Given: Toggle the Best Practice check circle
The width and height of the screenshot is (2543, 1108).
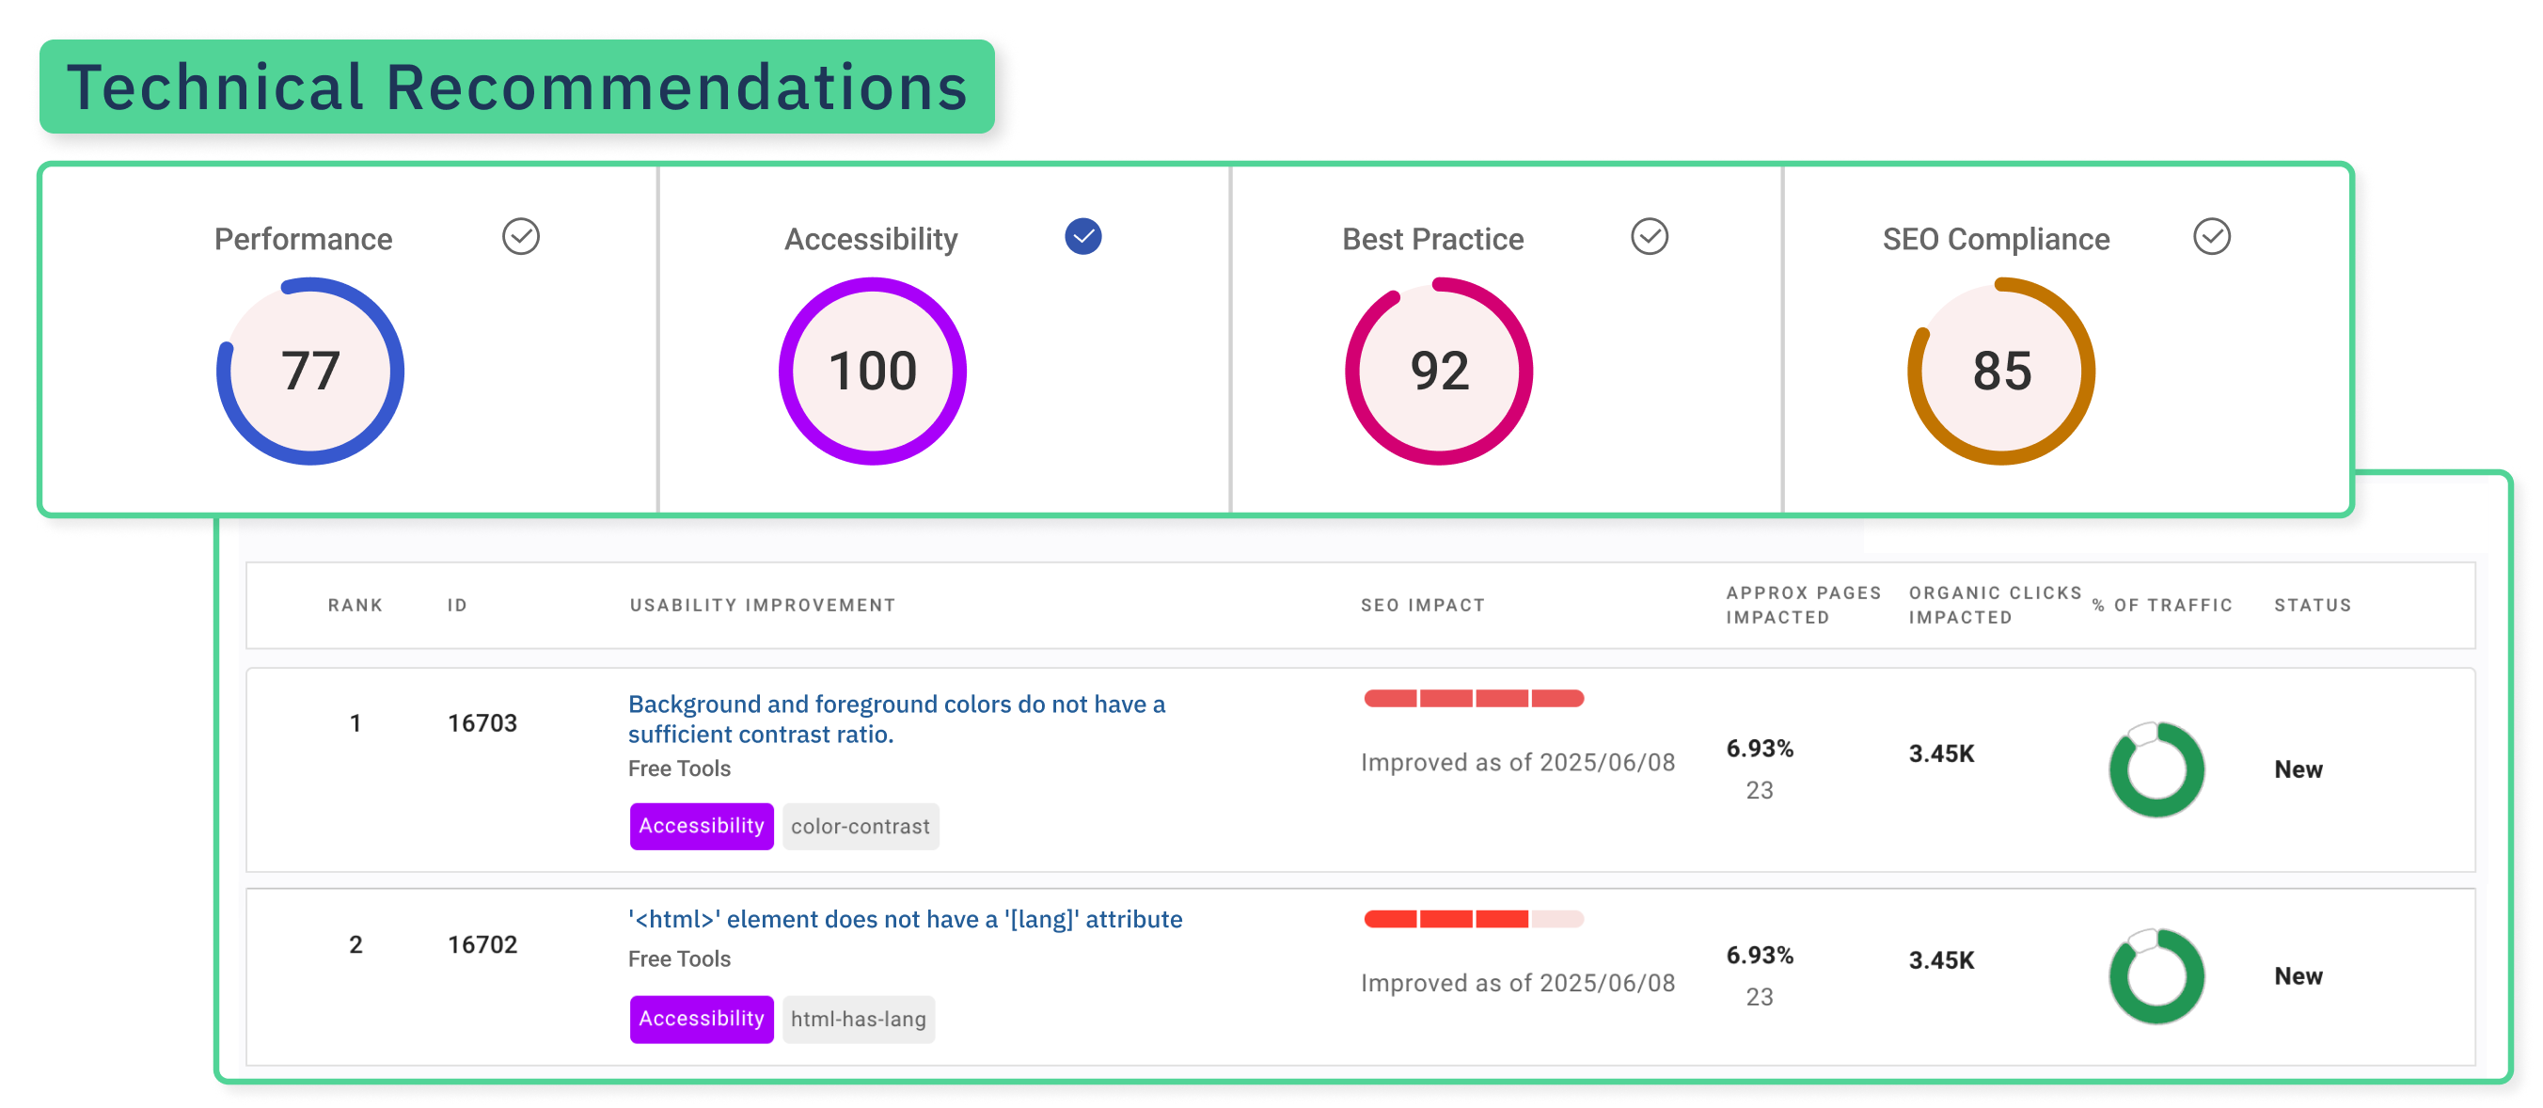Looking at the screenshot, I should pos(1649,237).
